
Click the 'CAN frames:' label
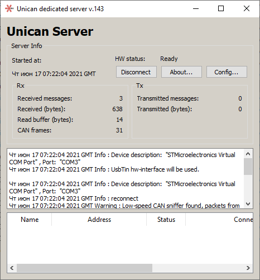coord(35,130)
